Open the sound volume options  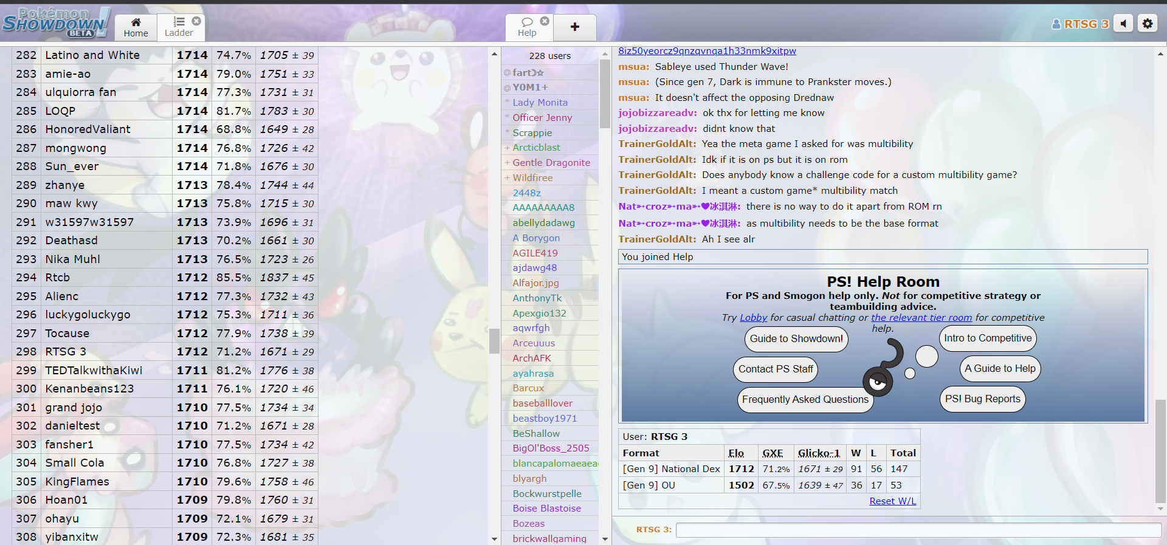(1123, 24)
